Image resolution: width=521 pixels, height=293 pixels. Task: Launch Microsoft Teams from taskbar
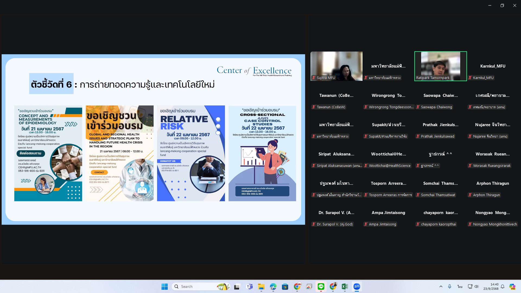[249, 286]
